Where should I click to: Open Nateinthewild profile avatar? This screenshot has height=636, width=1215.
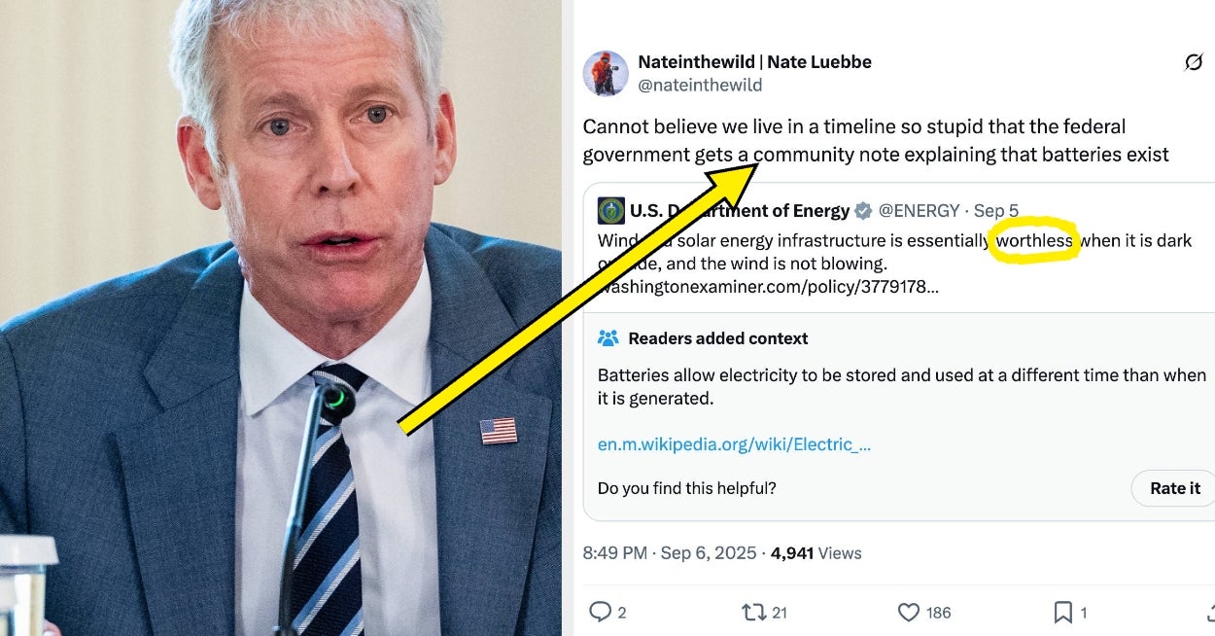click(x=605, y=74)
